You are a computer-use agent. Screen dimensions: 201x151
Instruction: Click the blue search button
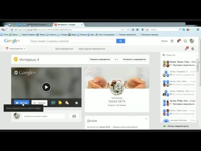click(x=121, y=41)
